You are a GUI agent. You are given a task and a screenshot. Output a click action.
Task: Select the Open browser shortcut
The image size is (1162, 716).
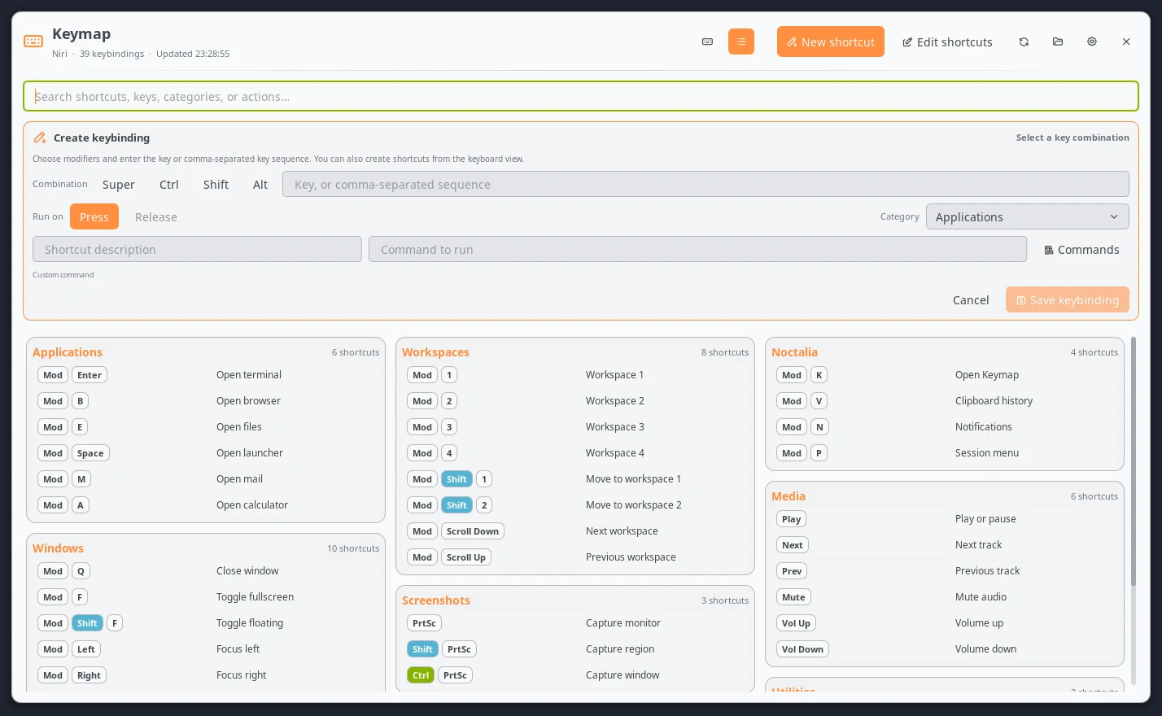pos(206,401)
